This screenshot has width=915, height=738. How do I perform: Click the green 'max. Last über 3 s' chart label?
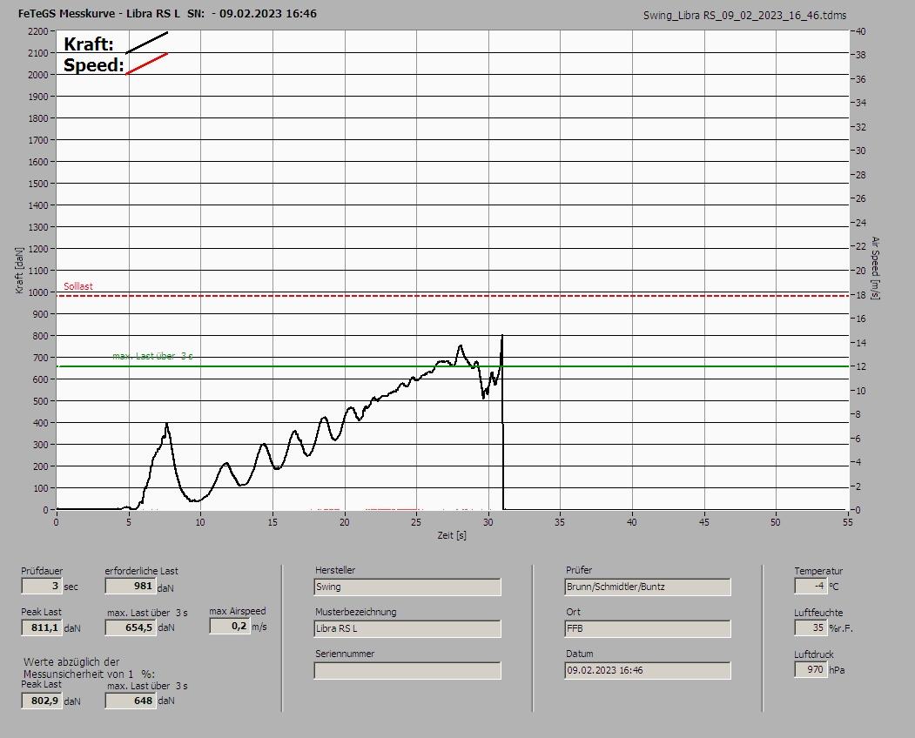(x=153, y=356)
